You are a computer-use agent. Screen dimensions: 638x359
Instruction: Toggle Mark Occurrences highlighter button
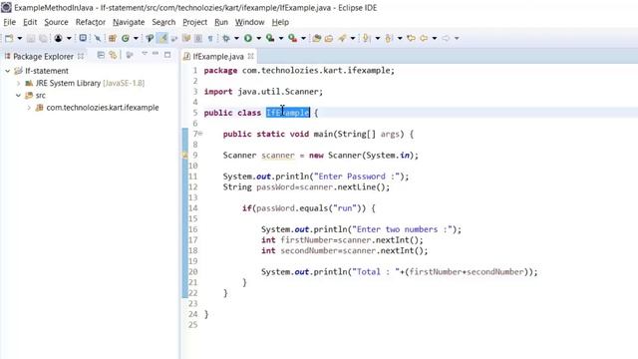(162, 38)
